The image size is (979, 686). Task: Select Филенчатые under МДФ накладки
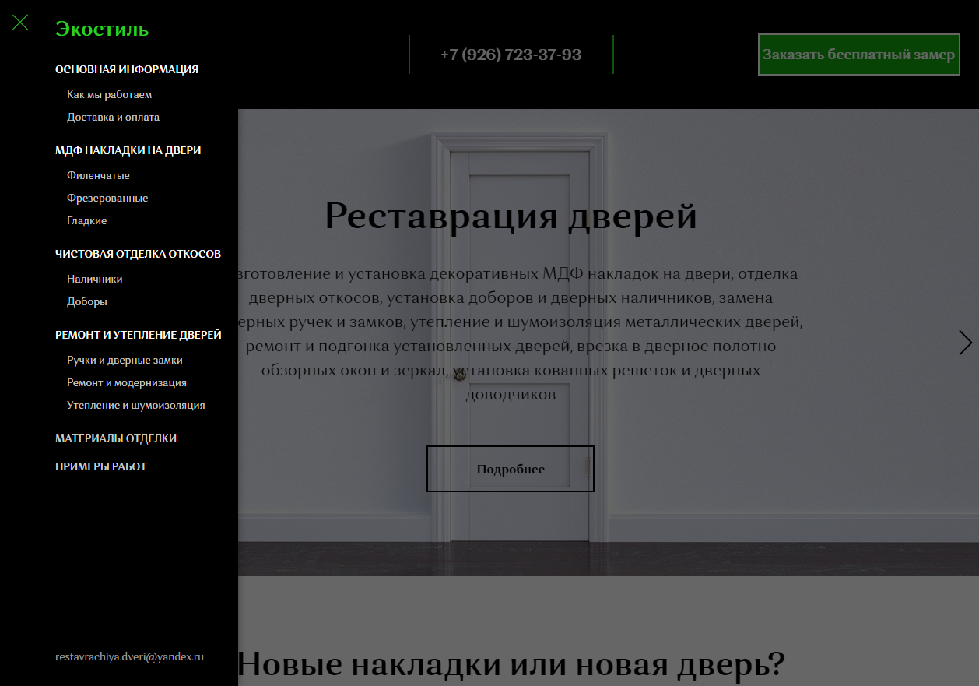tap(98, 175)
